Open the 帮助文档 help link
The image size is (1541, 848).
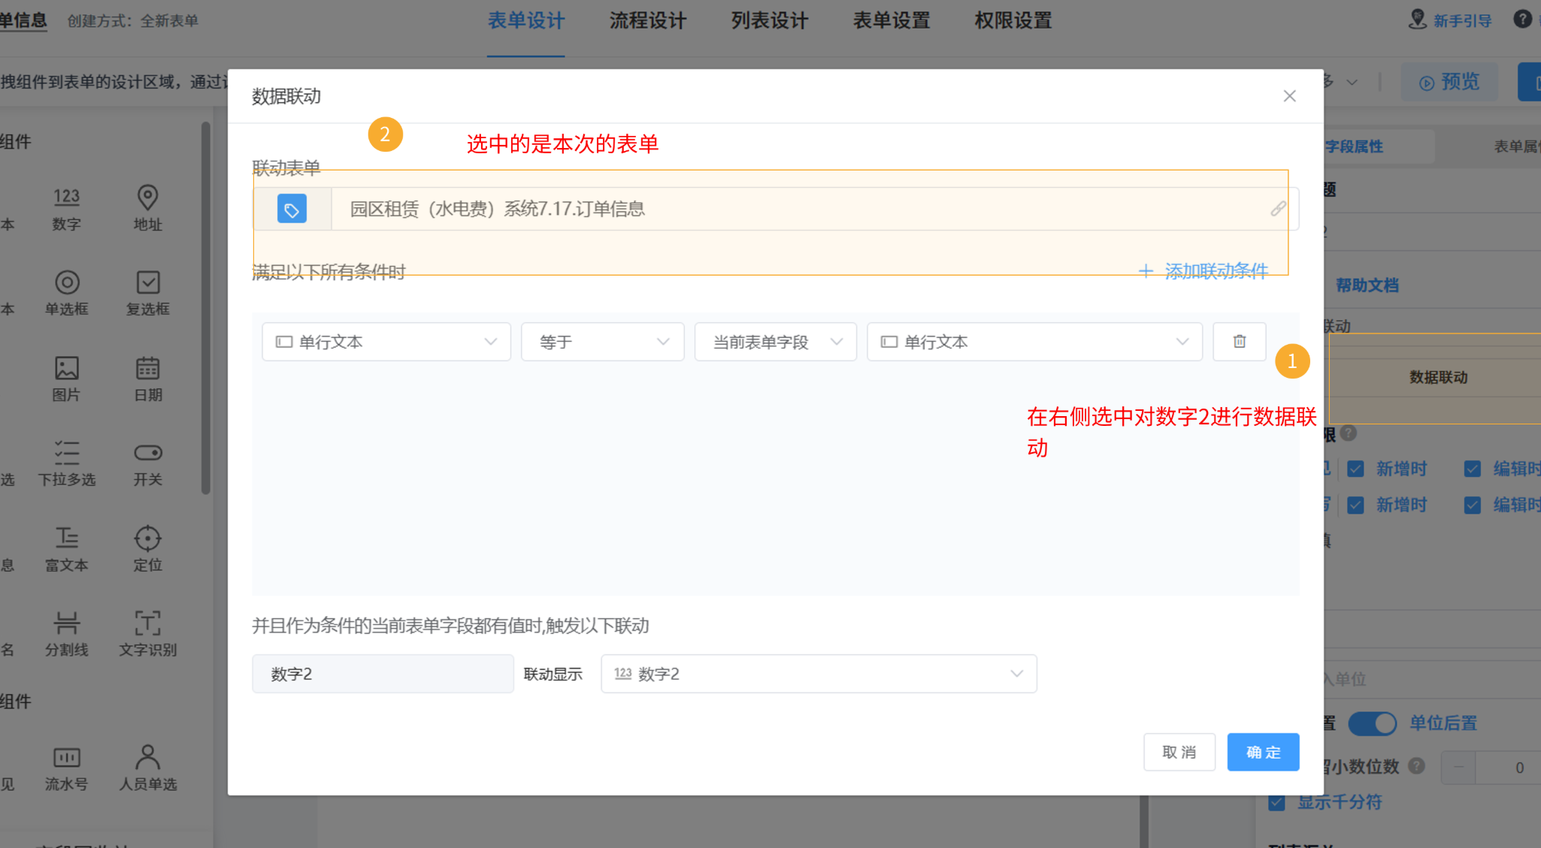pos(1367,285)
